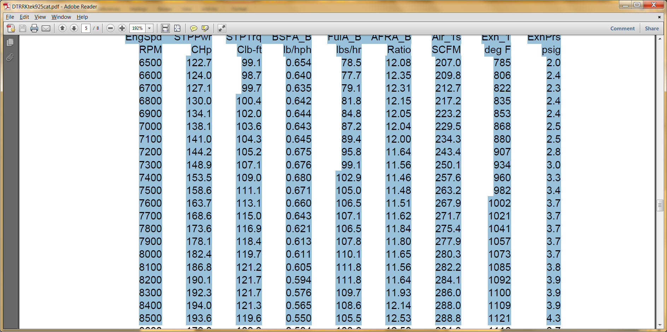Click the Create PDF online icon
Image resolution: width=667 pixels, height=332 pixels.
click(x=11, y=28)
